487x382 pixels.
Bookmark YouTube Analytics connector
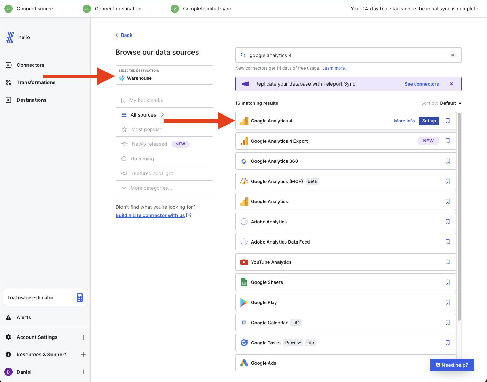(x=448, y=262)
